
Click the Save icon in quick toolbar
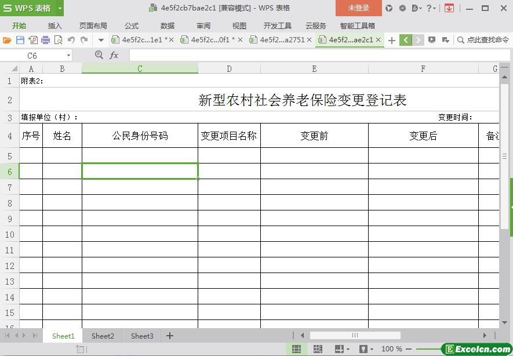click(20, 40)
